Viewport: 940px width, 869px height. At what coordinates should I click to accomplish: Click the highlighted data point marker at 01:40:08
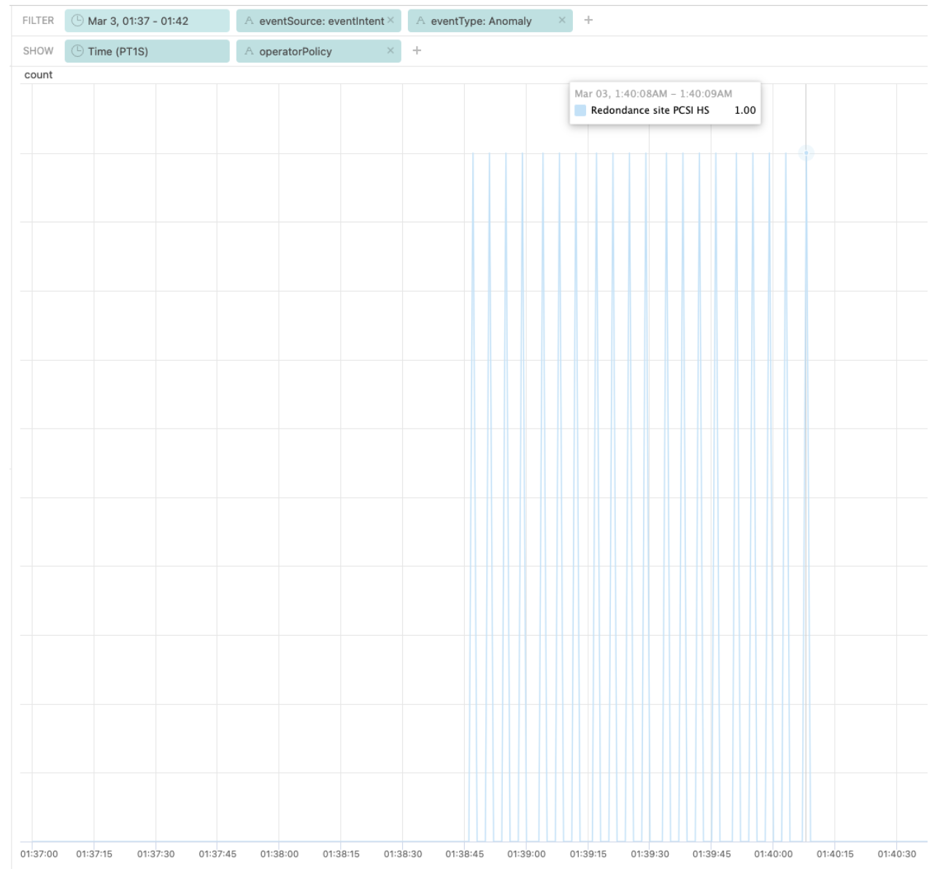click(806, 153)
